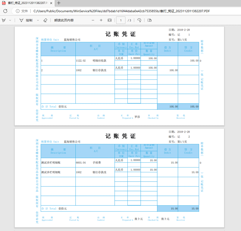Click the first voucher 记账凭证 title
Viewport: 241px width, 231px height.
[120, 34]
